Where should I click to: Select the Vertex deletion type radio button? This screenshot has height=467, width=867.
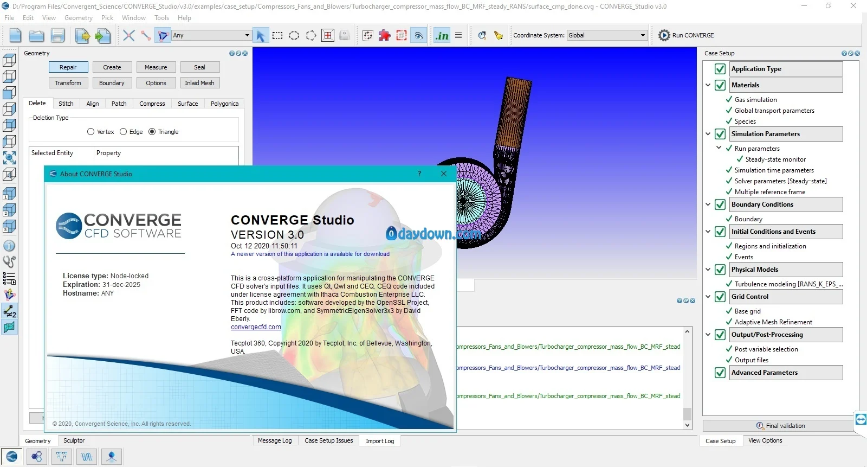pyautogui.click(x=90, y=132)
